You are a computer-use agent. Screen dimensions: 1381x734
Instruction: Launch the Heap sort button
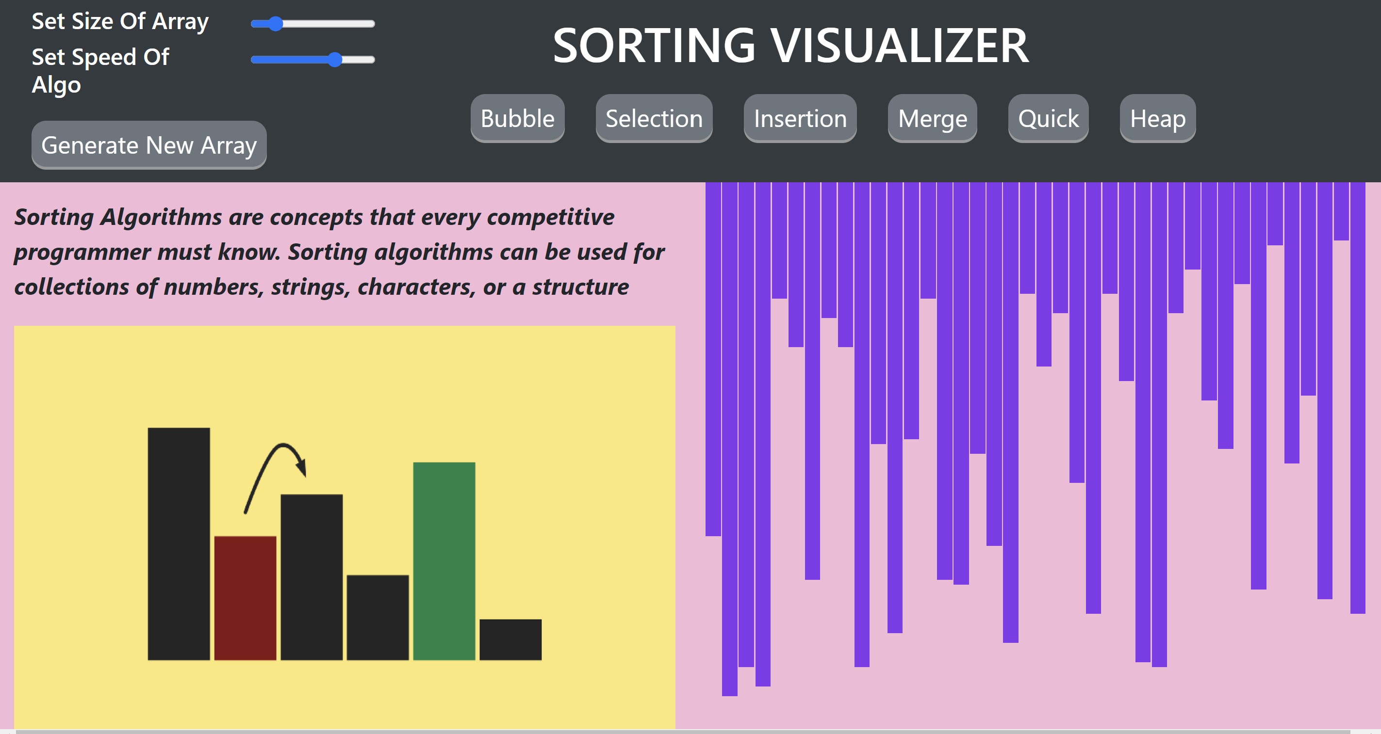point(1157,118)
